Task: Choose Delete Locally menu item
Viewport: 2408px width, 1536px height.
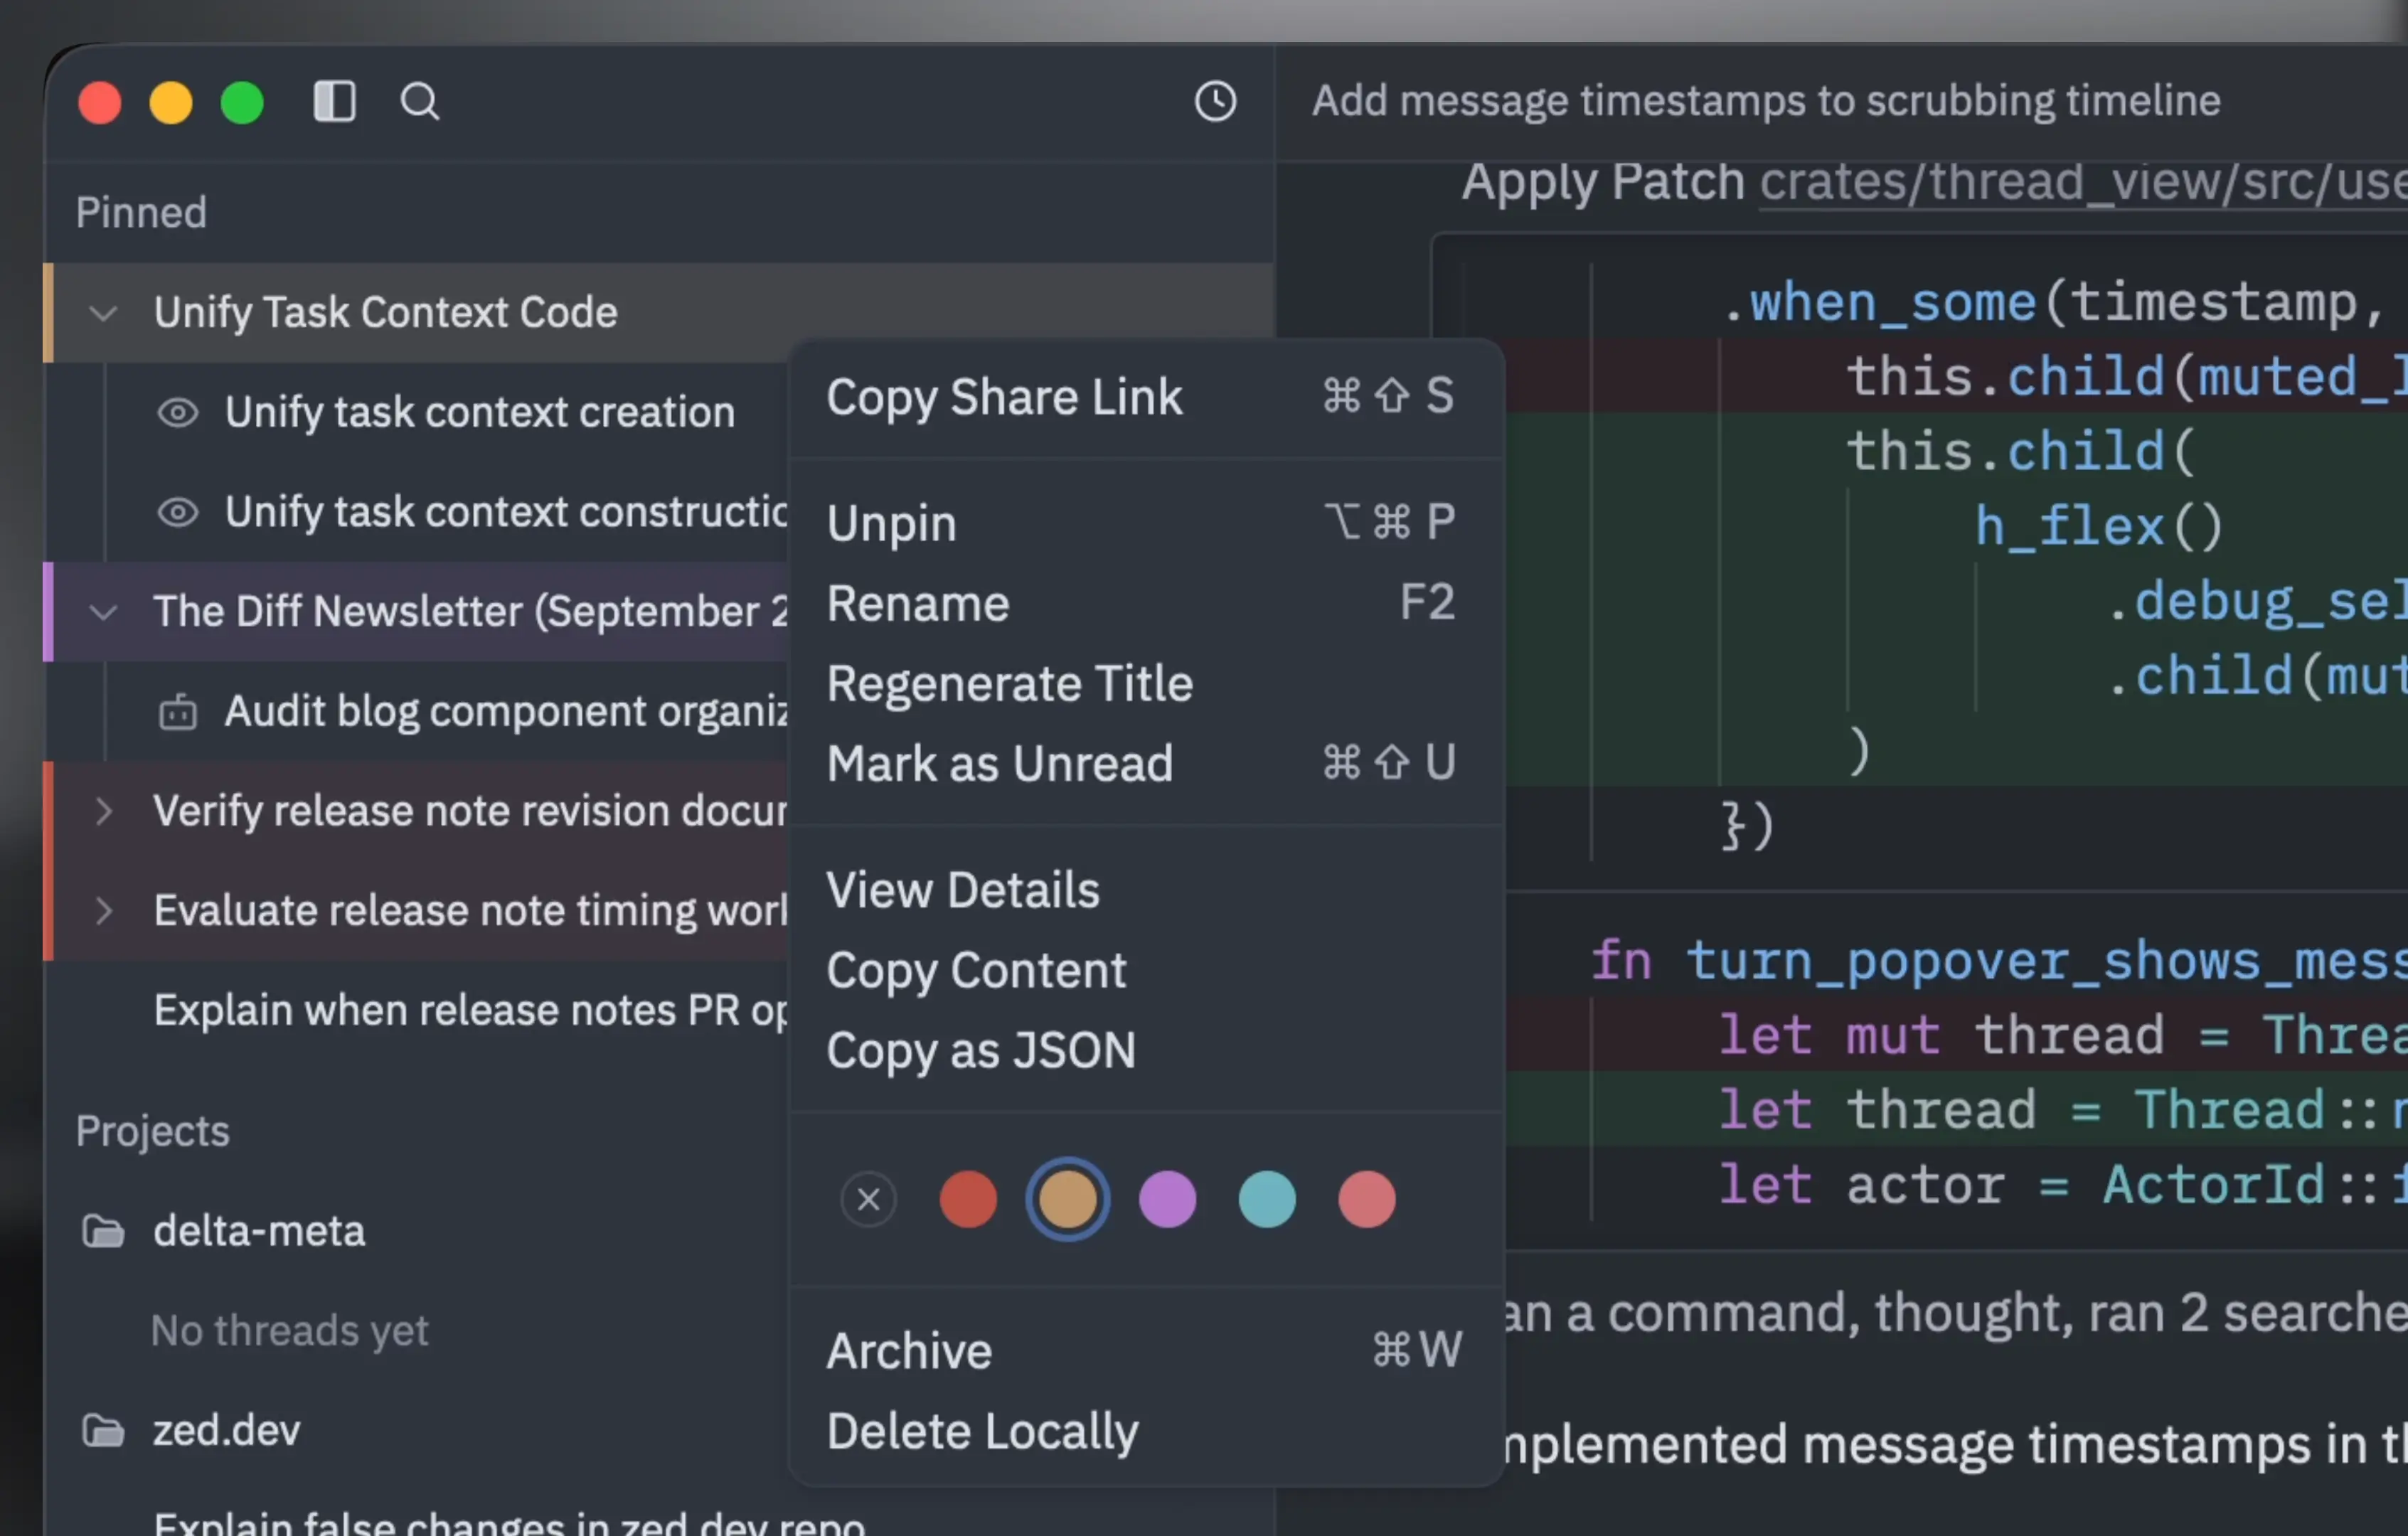Action: click(1147, 1431)
